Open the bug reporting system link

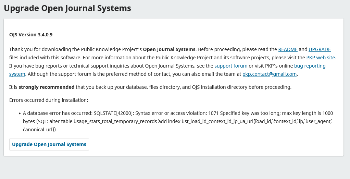(310, 65)
